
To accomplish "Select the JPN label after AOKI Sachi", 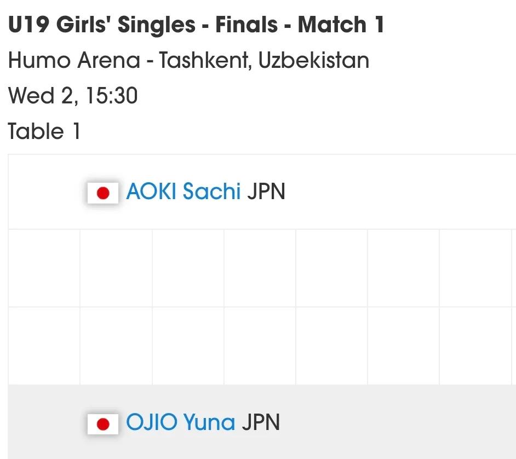I will coord(266,191).
